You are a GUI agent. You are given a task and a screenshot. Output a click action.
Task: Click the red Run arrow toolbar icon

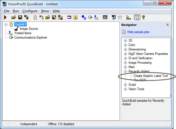(x=5, y=17)
